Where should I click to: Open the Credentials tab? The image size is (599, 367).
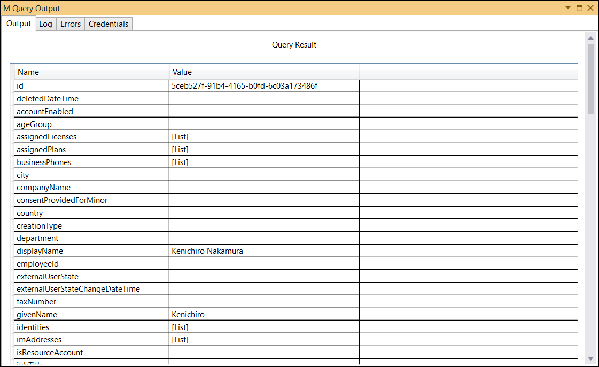click(108, 24)
